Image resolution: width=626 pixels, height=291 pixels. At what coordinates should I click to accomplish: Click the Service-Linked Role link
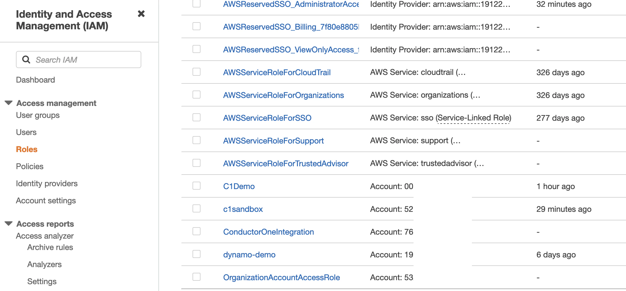pos(474,118)
